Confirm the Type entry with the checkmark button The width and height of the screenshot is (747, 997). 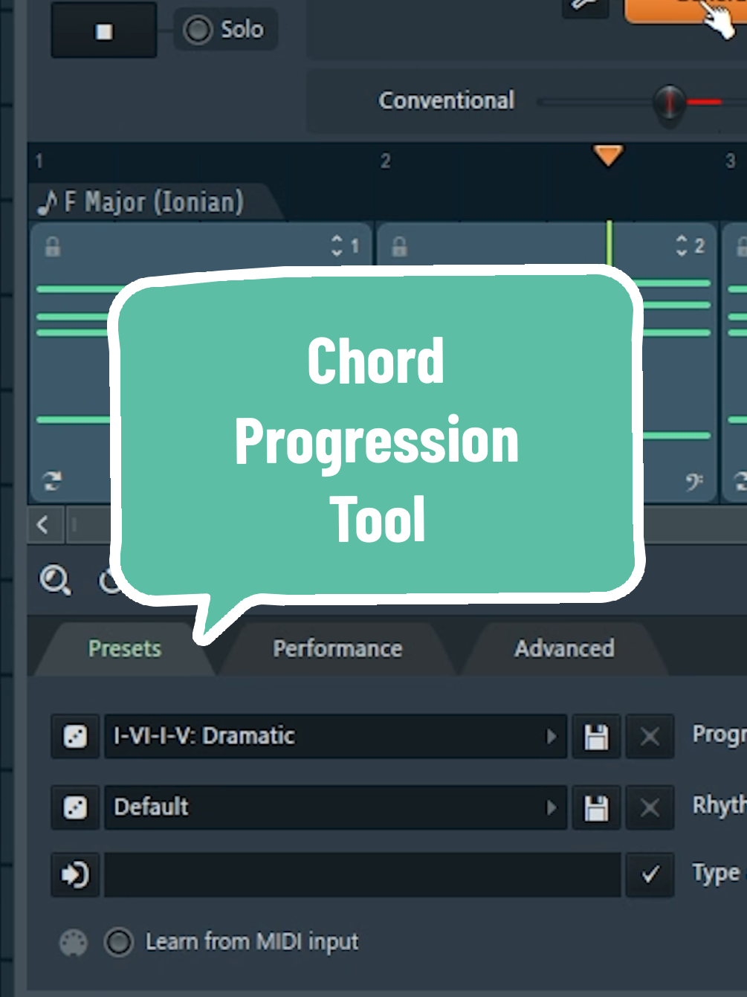coord(649,875)
